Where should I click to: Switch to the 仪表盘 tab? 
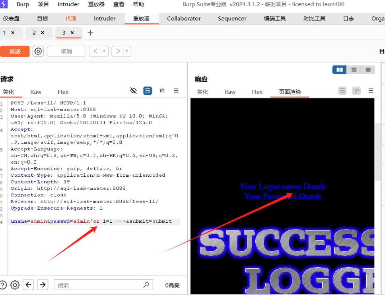[11, 18]
